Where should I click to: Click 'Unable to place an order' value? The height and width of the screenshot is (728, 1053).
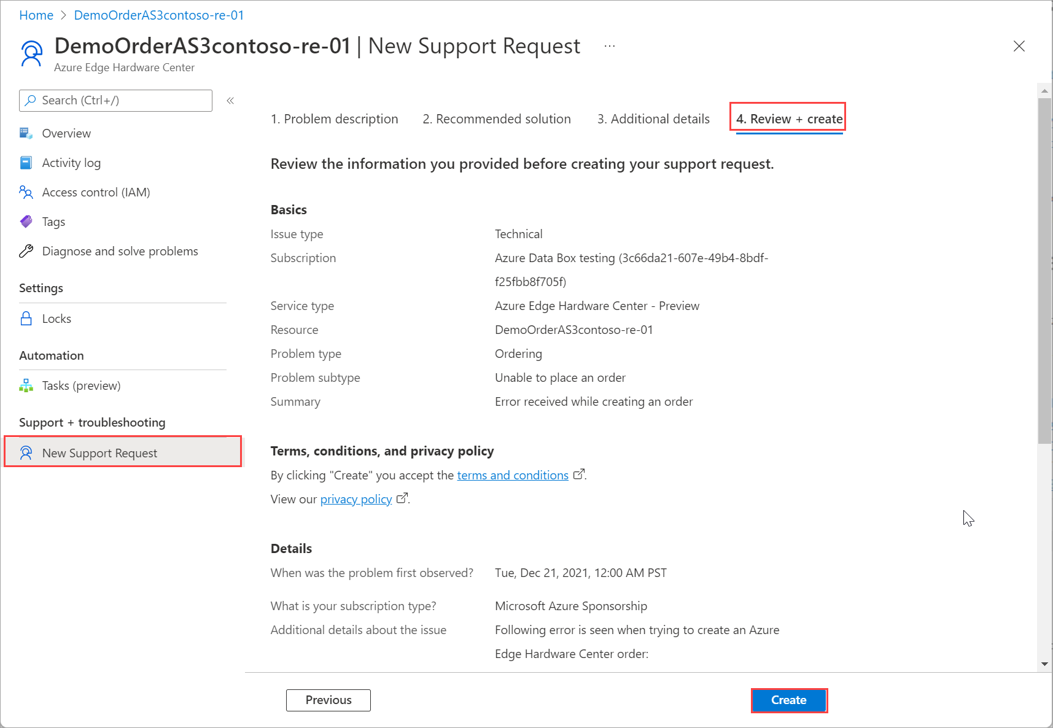click(x=560, y=378)
